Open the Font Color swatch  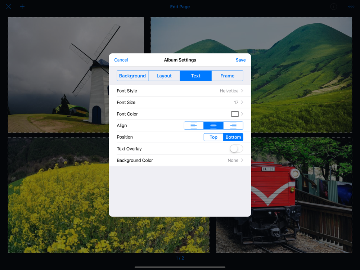pyautogui.click(x=235, y=114)
